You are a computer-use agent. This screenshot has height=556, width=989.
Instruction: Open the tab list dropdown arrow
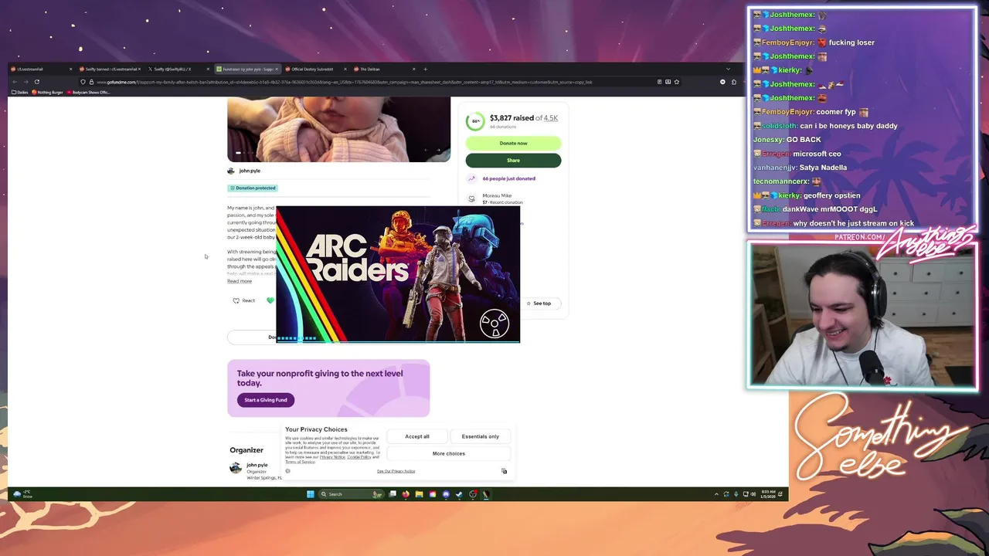point(728,69)
